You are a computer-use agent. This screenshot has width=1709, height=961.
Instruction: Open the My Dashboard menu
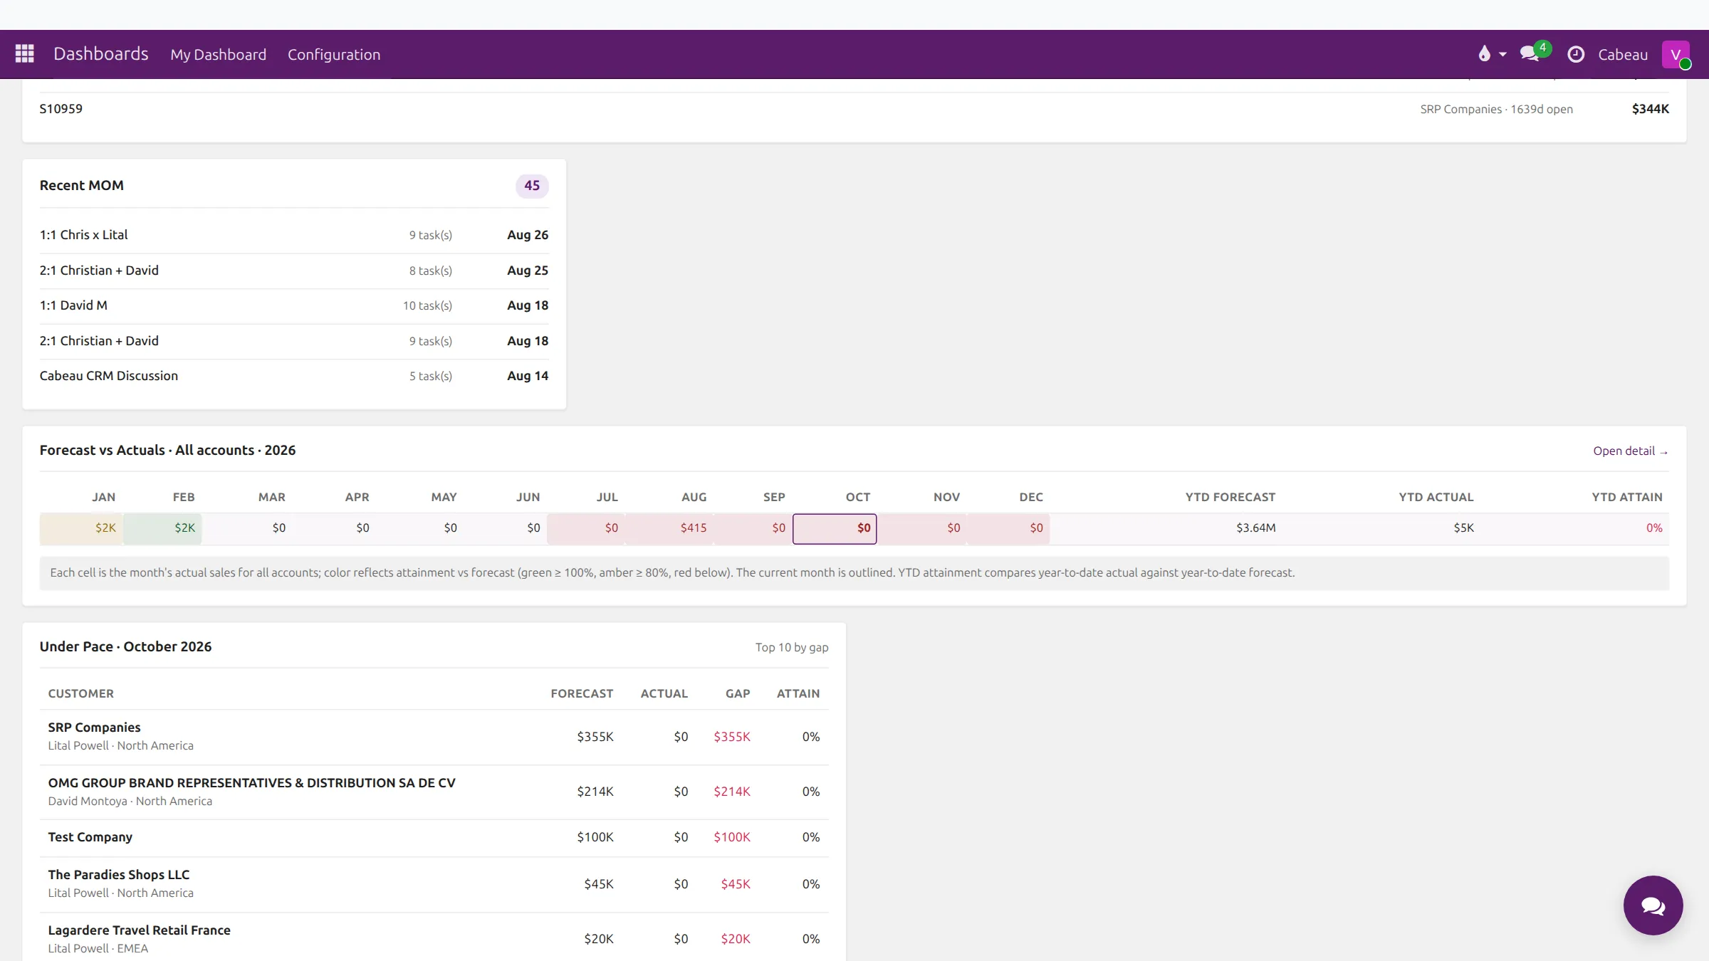click(x=218, y=54)
